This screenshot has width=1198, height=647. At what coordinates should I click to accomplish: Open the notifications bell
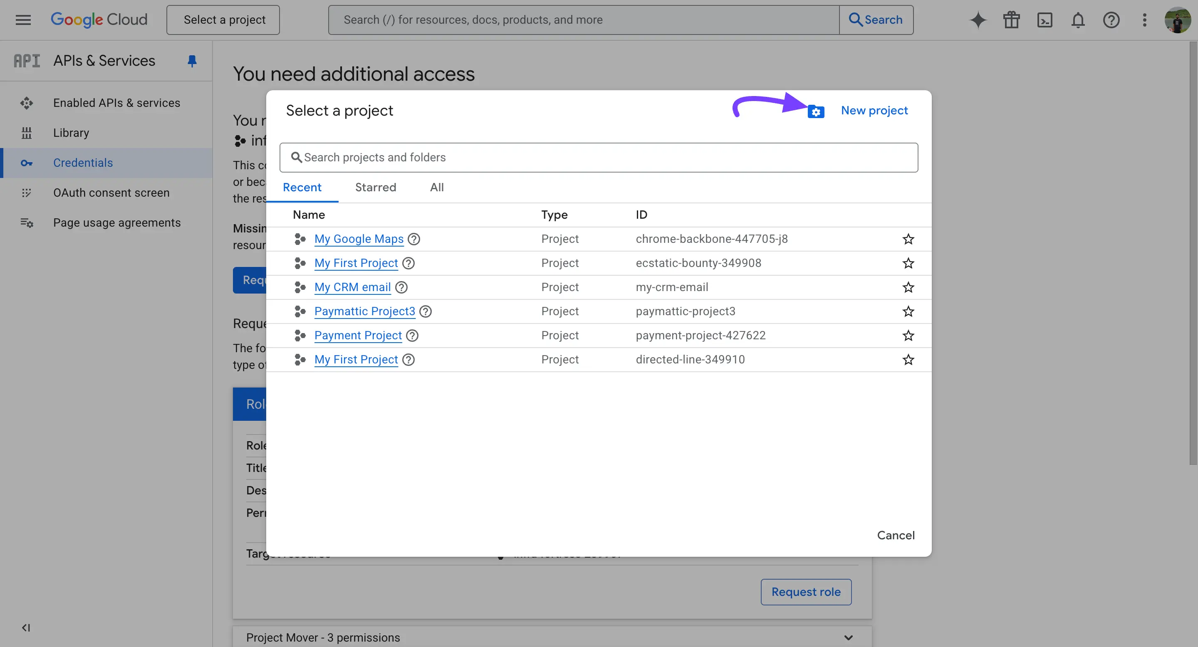tap(1078, 20)
